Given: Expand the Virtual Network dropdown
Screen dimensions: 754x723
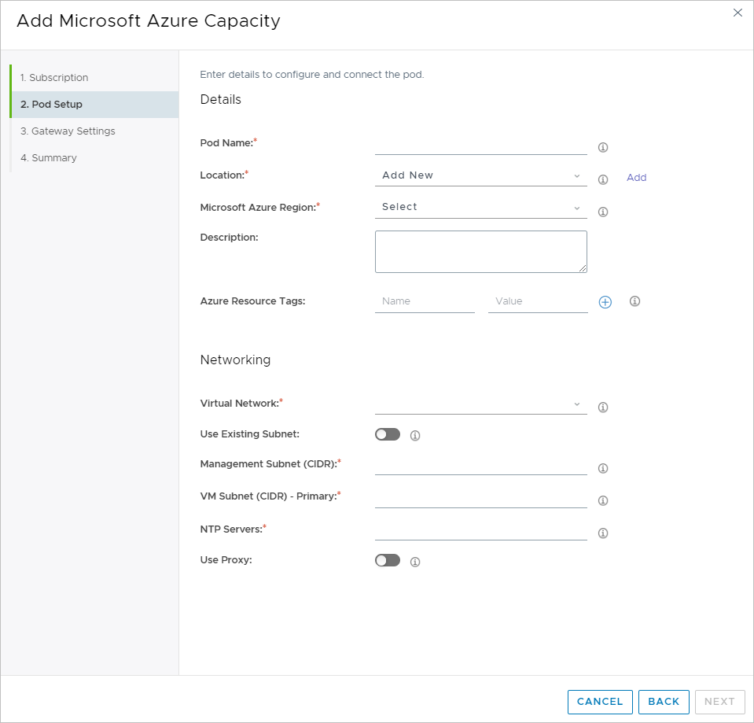Looking at the screenshot, I should click(481, 404).
